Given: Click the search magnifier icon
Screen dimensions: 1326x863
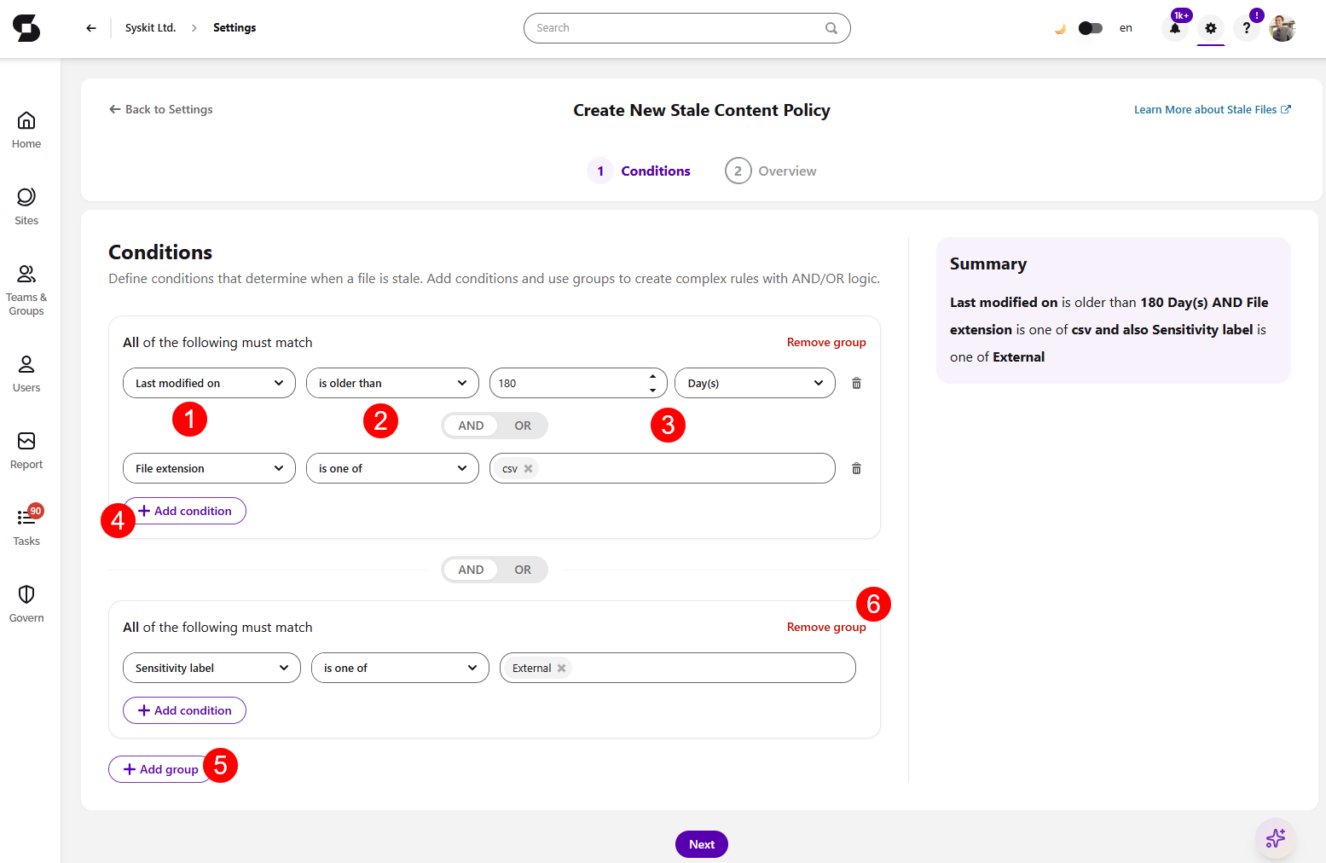Looking at the screenshot, I should (831, 28).
